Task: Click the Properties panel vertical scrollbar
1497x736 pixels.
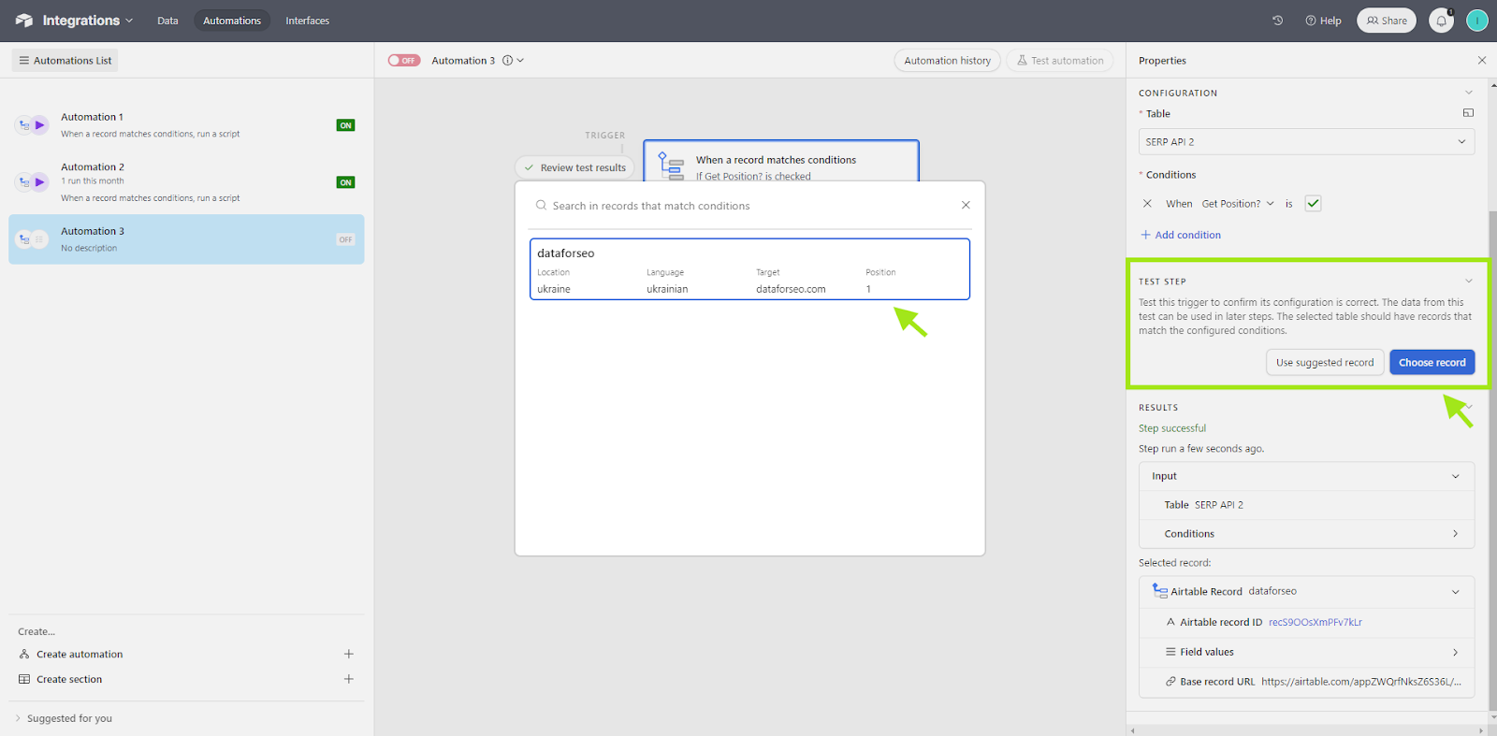Action: [1492, 458]
